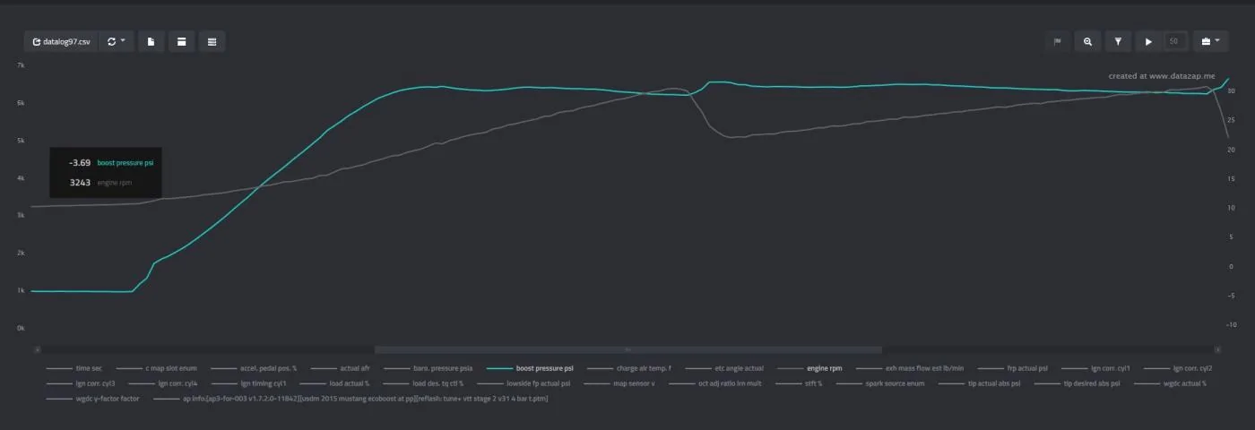The image size is (1255, 430).
Task: Toggle the 'c map slot enum' series
Action: tap(155, 368)
